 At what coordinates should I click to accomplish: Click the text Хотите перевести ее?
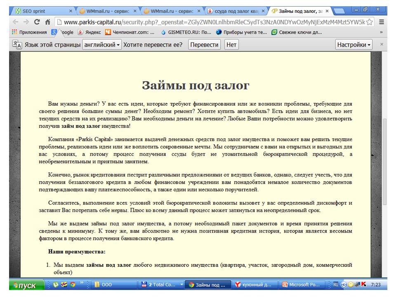point(153,45)
